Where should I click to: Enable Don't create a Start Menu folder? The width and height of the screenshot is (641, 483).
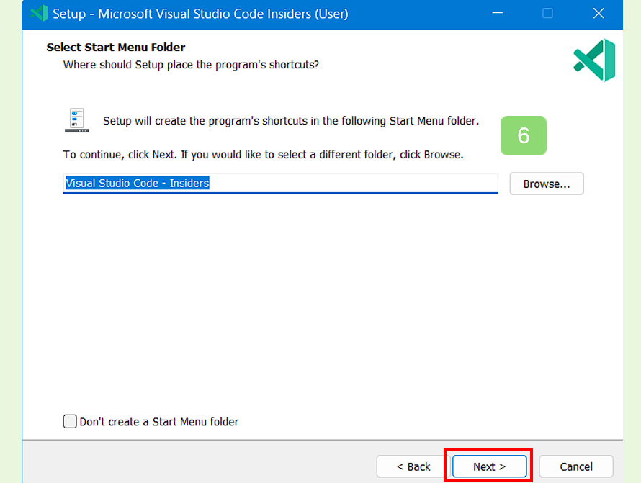(x=70, y=421)
